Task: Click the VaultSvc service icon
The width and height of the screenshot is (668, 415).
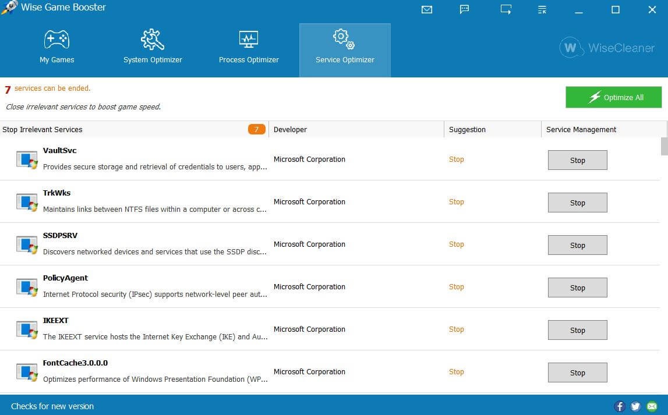Action: click(27, 159)
